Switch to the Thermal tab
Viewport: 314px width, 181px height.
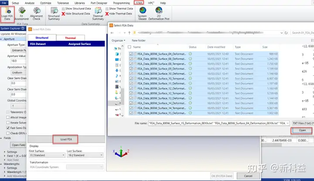[x=70, y=38]
